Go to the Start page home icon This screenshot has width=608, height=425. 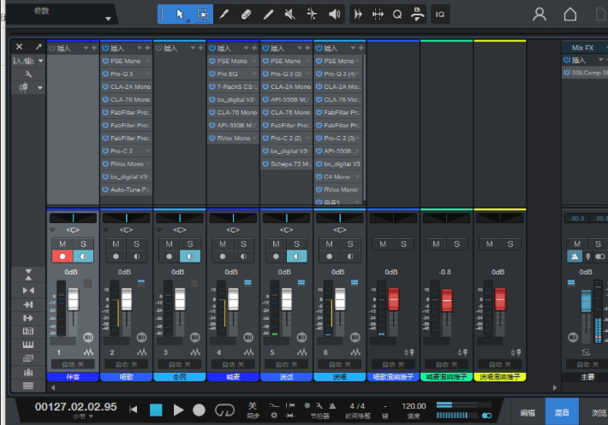pyautogui.click(x=570, y=15)
